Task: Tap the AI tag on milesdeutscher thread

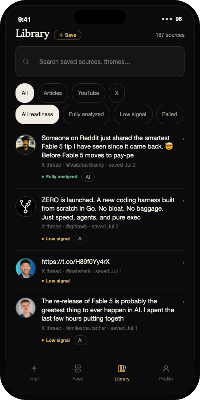Action: 81,340
